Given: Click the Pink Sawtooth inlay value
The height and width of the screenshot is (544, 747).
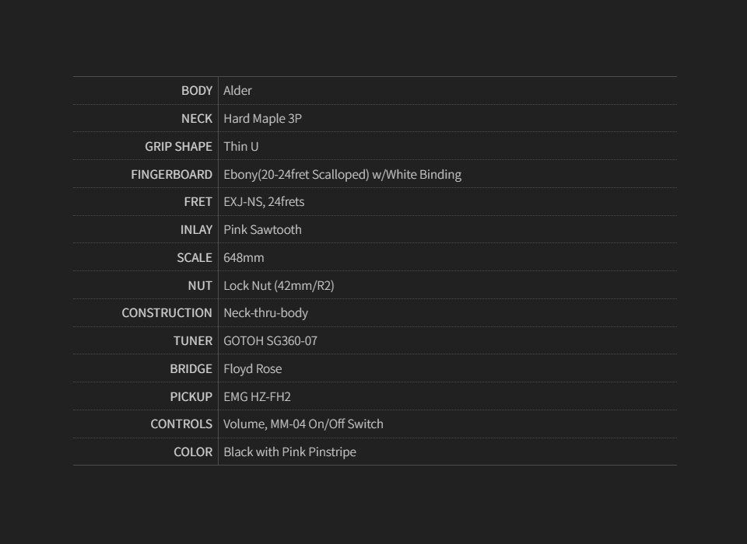Looking at the screenshot, I should [x=262, y=230].
